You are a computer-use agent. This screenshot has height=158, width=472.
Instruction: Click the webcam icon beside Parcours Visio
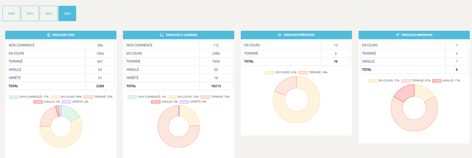pyautogui.click(x=49, y=35)
